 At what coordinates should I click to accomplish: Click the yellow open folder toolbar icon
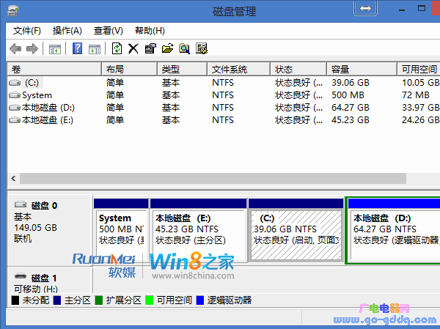167,48
